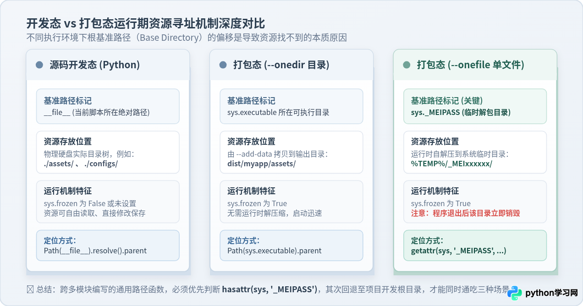Screen dimensions: 583x306
Task: Click 资源存放位置 label in --onedir card
Action: [x=252, y=142]
